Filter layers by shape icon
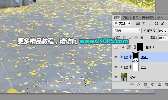Screen dimensions: 168x100 pyautogui.click(x=156, y=23)
